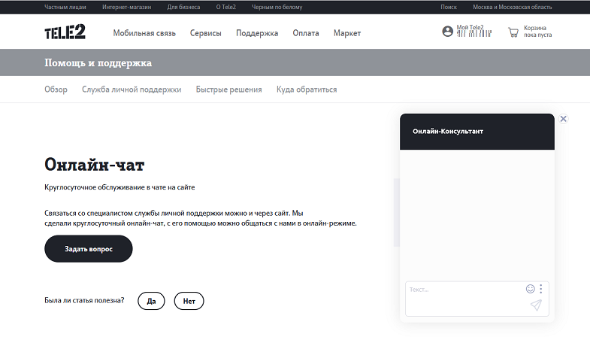Viewport: 590px width, 337px height.
Task: Change region Москва и Московская область
Action: (512, 7)
